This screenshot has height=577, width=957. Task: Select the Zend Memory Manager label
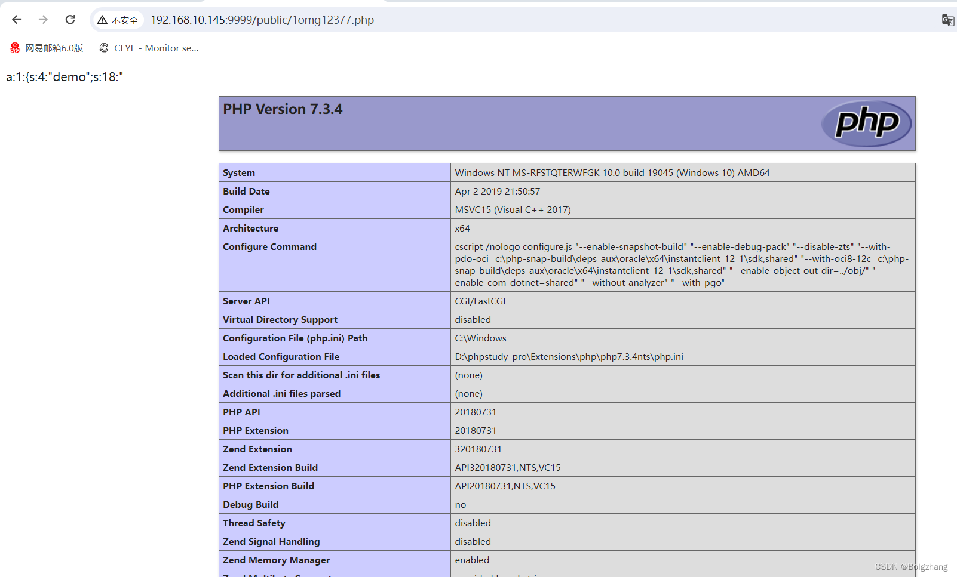[276, 560]
